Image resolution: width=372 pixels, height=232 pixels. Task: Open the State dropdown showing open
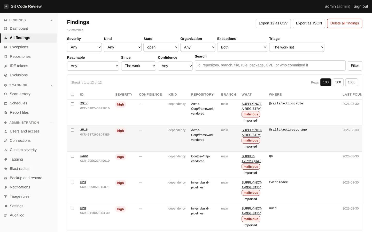click(161, 47)
